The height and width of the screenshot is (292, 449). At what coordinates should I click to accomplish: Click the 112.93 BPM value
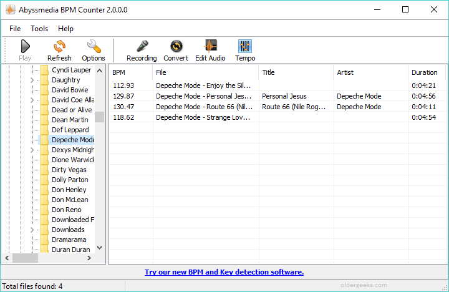point(123,85)
